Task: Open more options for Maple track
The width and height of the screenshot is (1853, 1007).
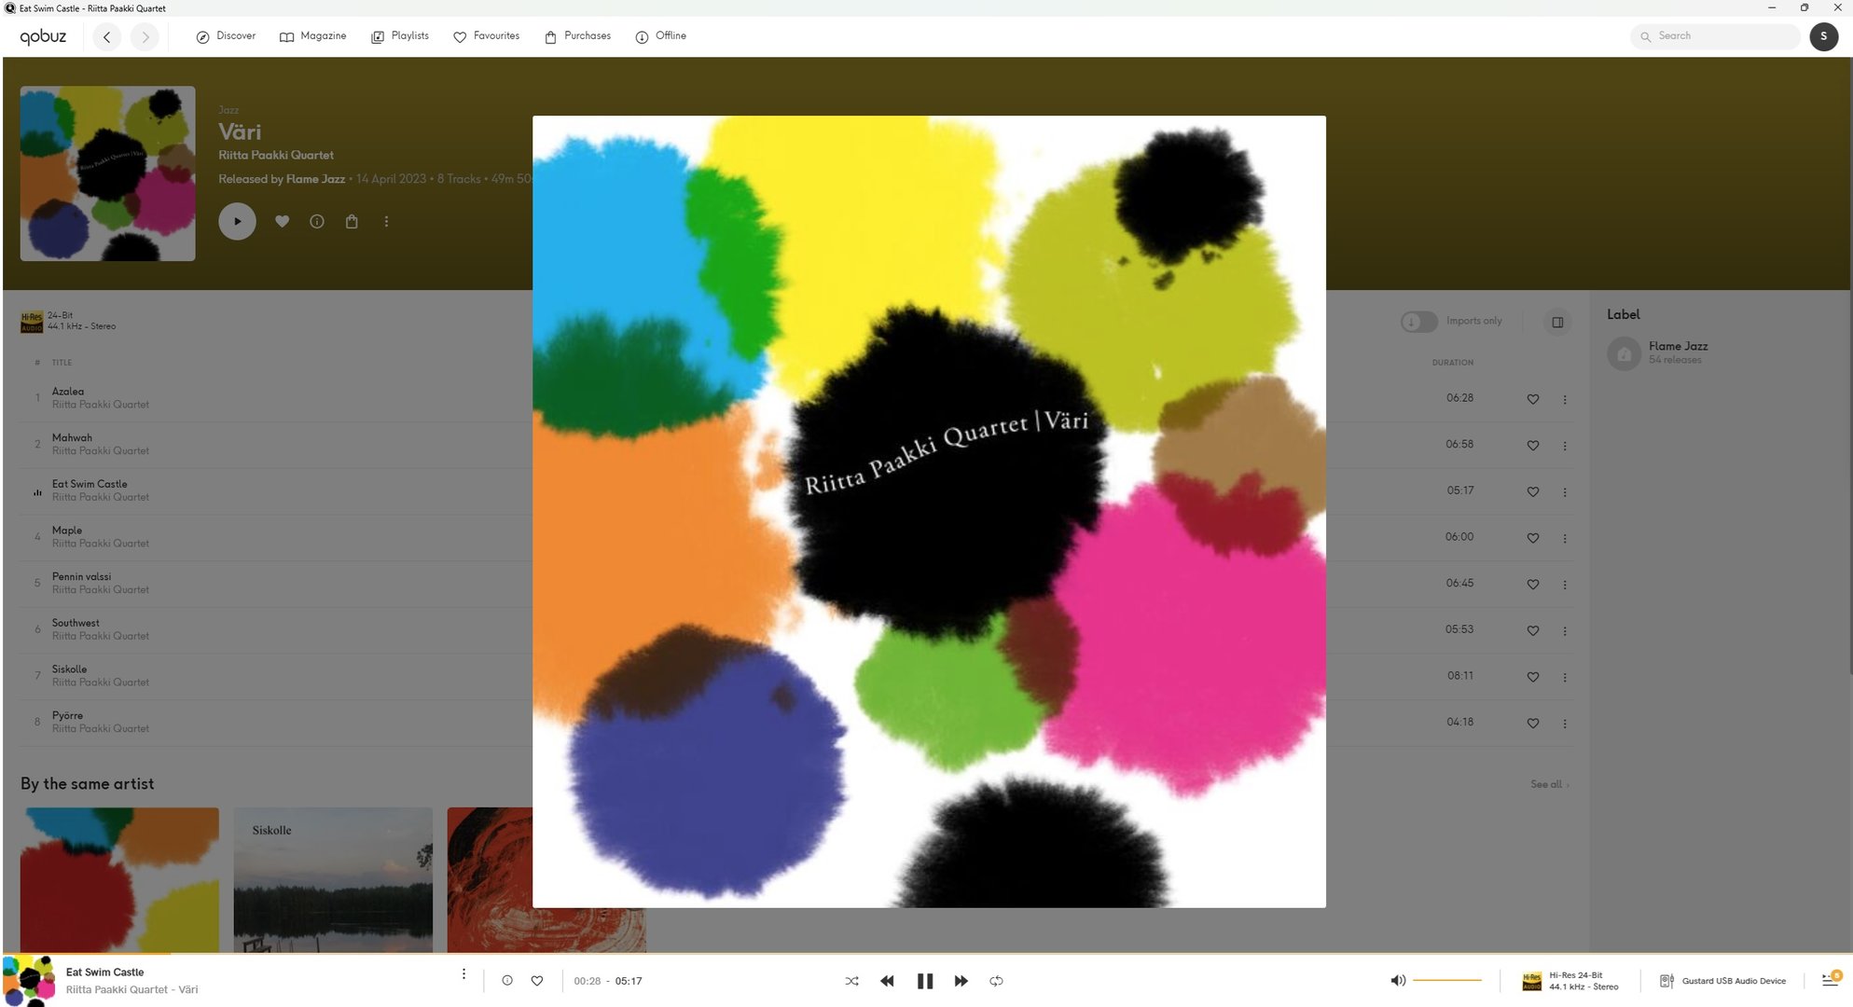Action: pyautogui.click(x=1565, y=538)
